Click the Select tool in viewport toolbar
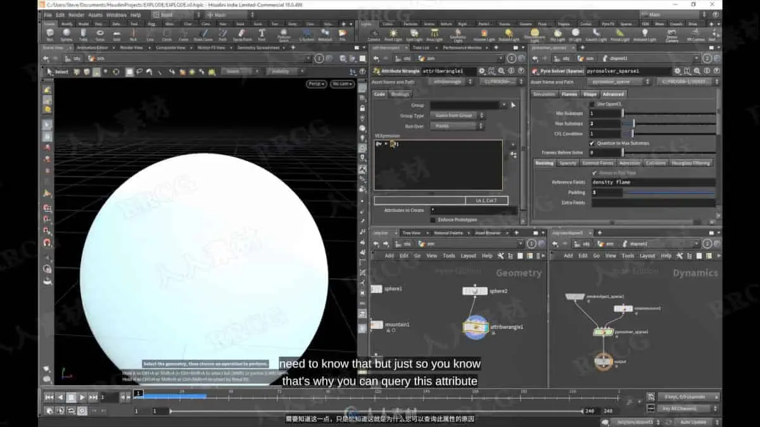Viewport: 760px width, 427px height. pos(57,71)
